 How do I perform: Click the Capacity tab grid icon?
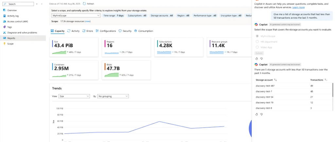pos(52,31)
